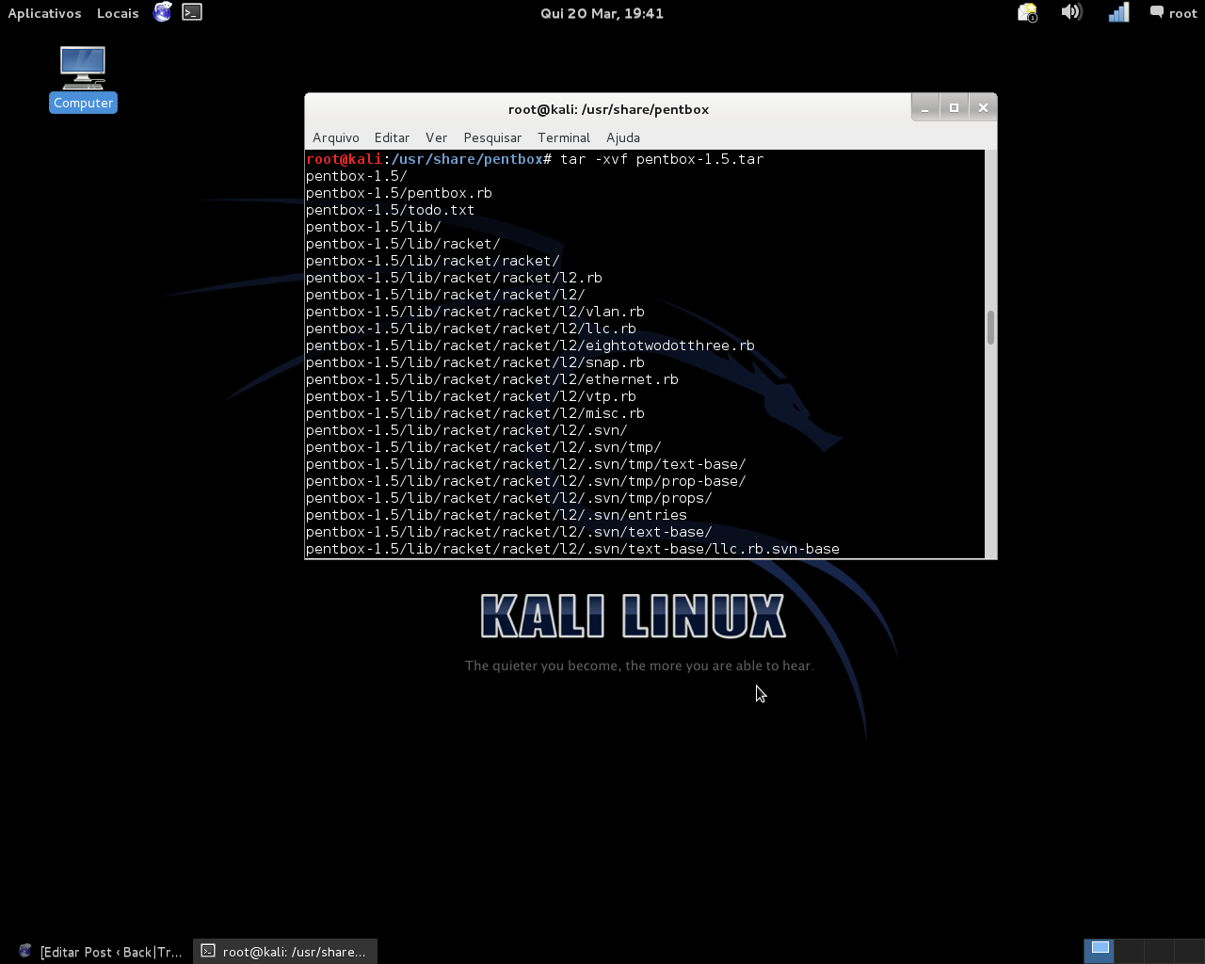Click the line ending .svn/entries
1205x964 pixels.
496,515
